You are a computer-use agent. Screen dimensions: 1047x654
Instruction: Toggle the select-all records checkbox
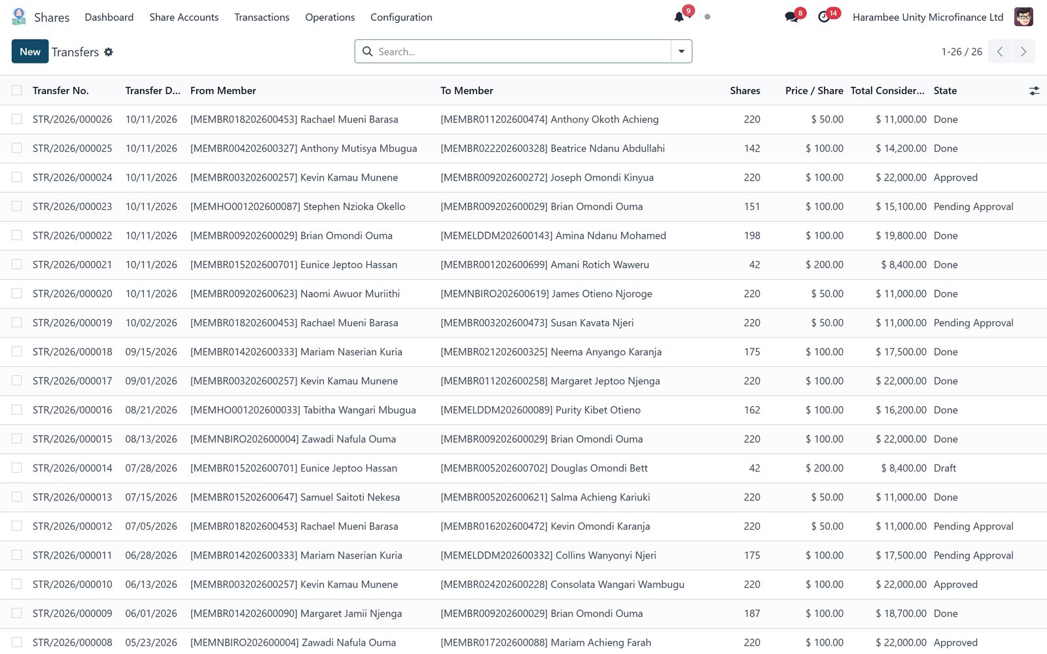coord(17,90)
